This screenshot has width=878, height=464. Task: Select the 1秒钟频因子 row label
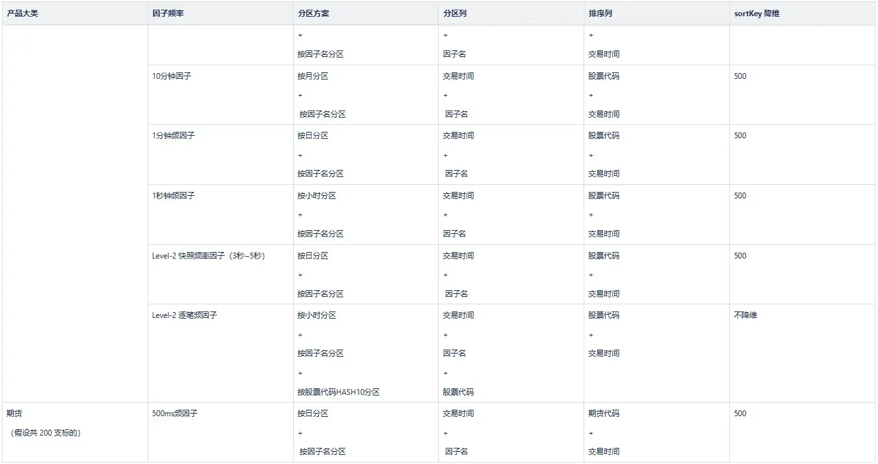[173, 195]
